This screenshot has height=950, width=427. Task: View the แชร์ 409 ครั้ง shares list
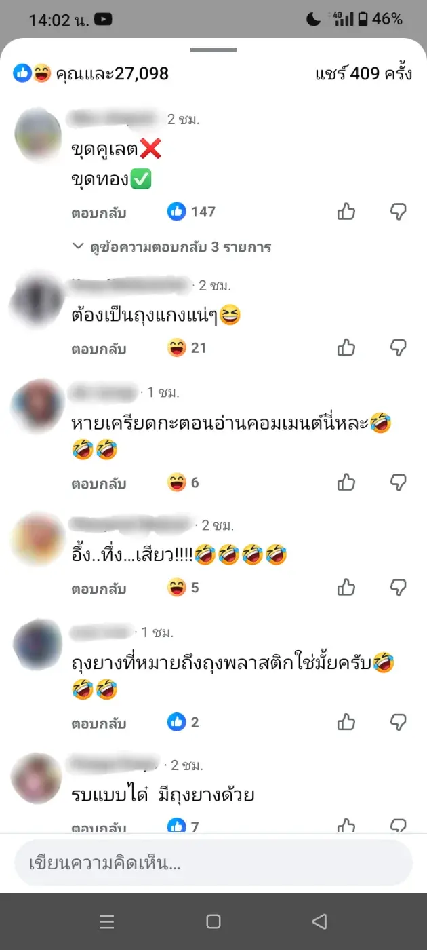pos(364,73)
